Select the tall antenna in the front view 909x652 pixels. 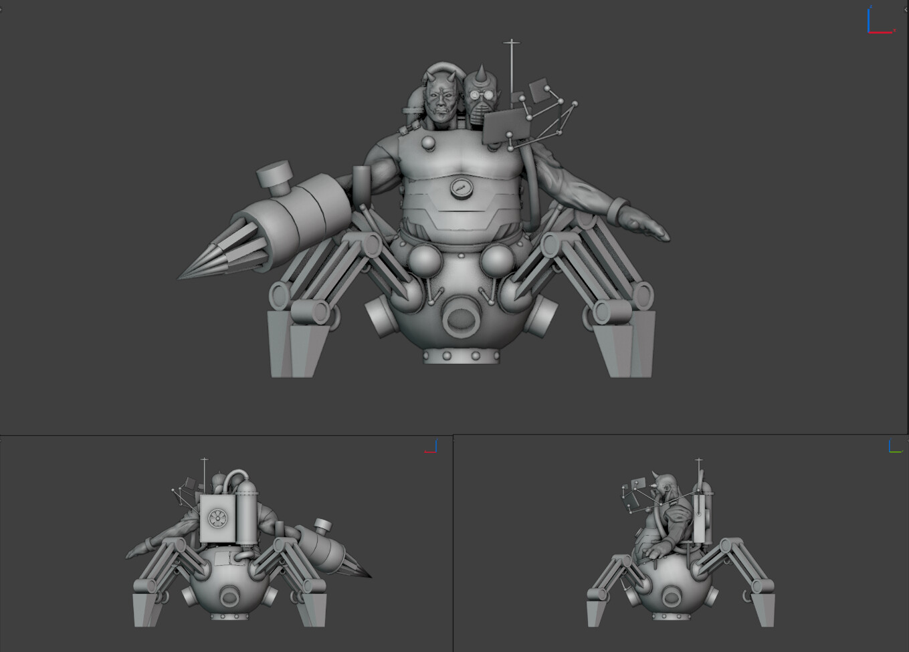pyautogui.click(x=511, y=67)
